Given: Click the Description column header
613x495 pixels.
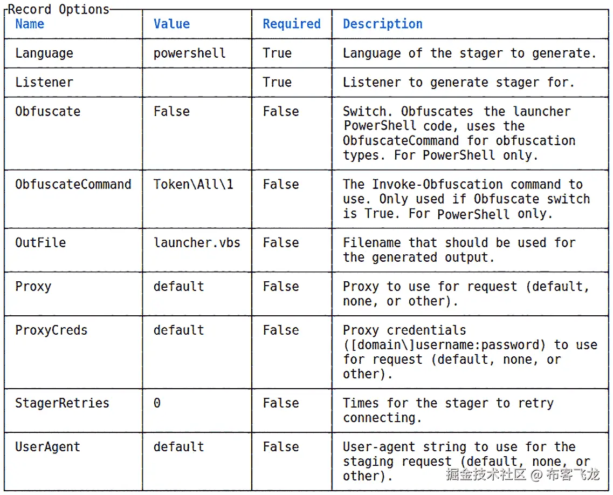Looking at the screenshot, I should (x=382, y=24).
